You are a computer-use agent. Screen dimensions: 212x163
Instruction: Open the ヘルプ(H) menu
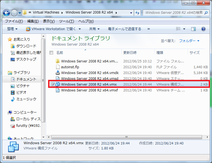(86, 21)
